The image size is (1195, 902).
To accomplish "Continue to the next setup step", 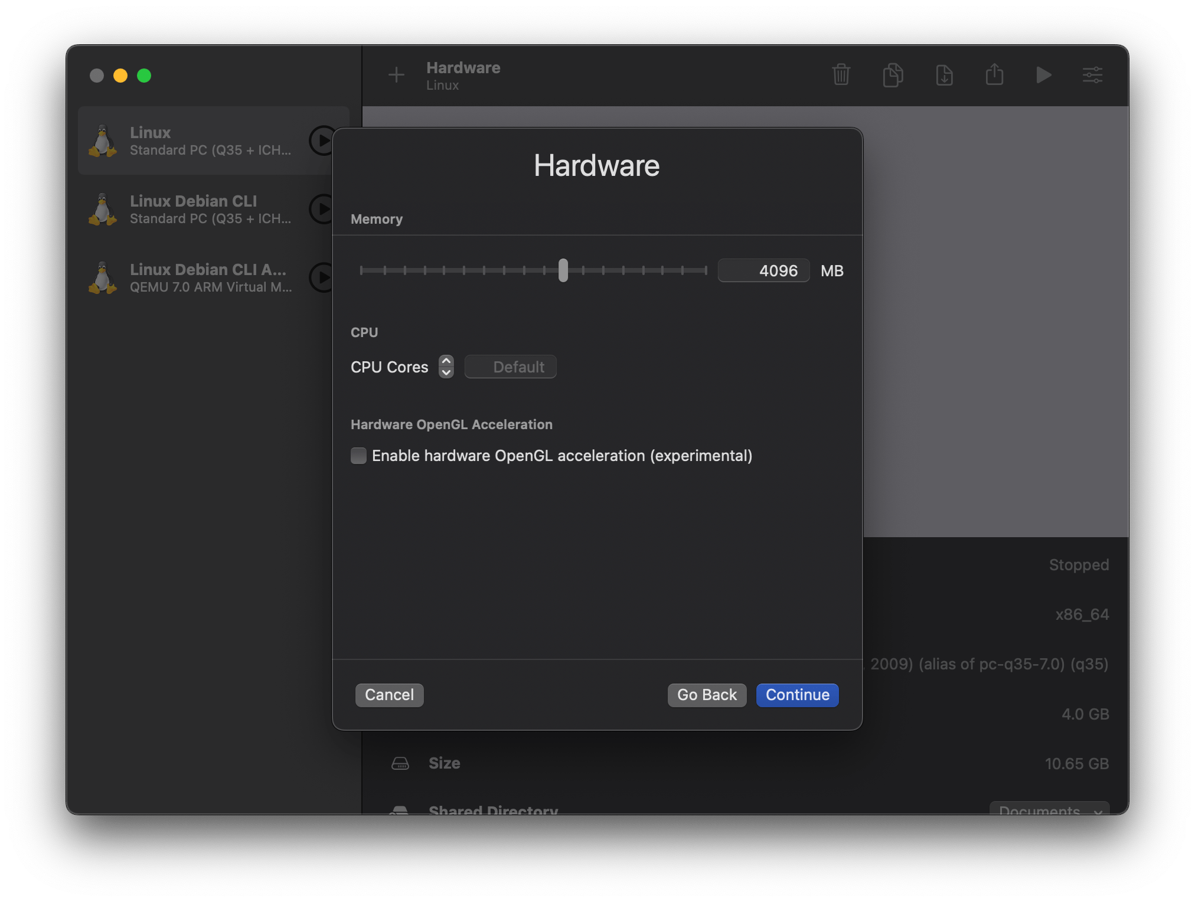I will pyautogui.click(x=797, y=695).
